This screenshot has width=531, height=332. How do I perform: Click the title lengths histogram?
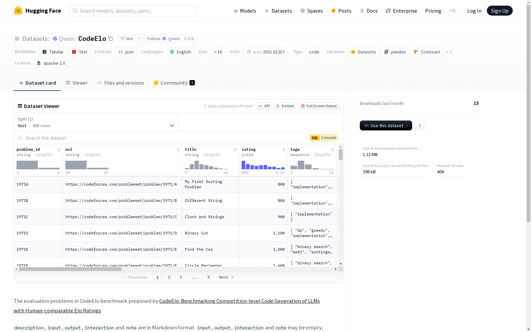pyautogui.click(x=206, y=165)
